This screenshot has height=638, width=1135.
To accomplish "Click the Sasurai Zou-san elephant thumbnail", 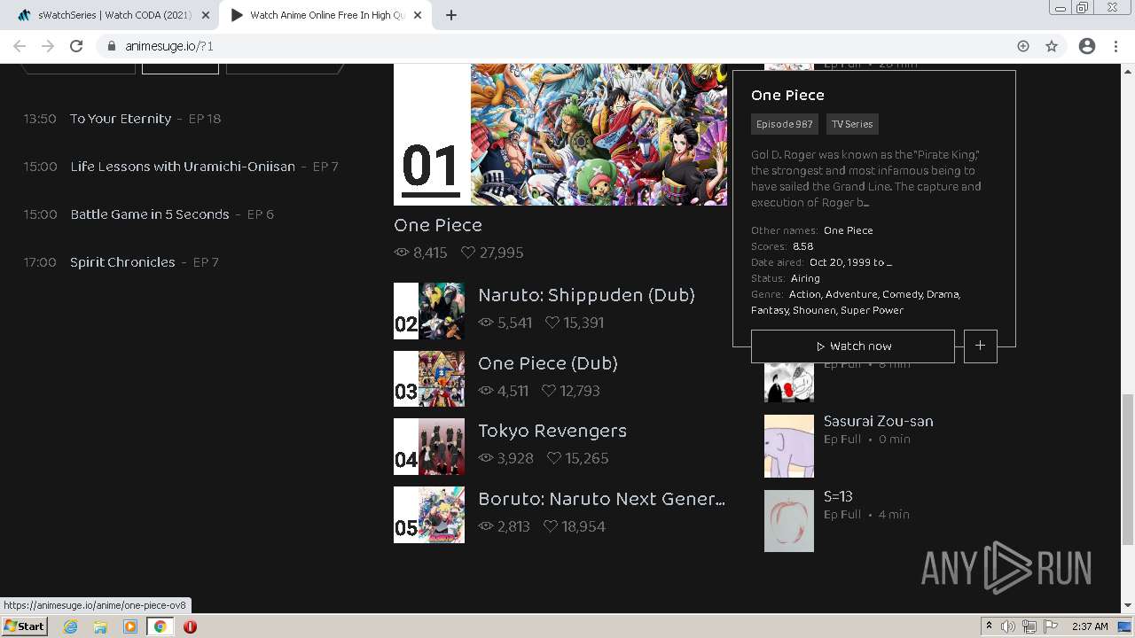I will (789, 446).
